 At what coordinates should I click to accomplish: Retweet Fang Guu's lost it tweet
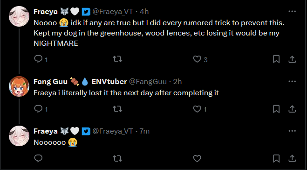(x=118, y=109)
